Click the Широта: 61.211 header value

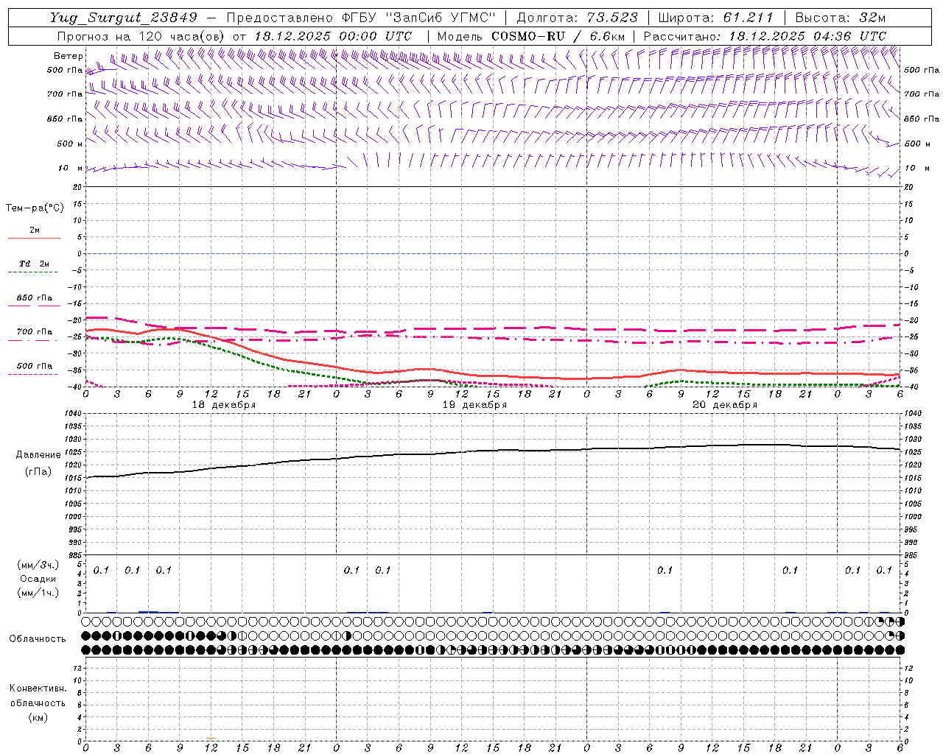tap(716, 18)
